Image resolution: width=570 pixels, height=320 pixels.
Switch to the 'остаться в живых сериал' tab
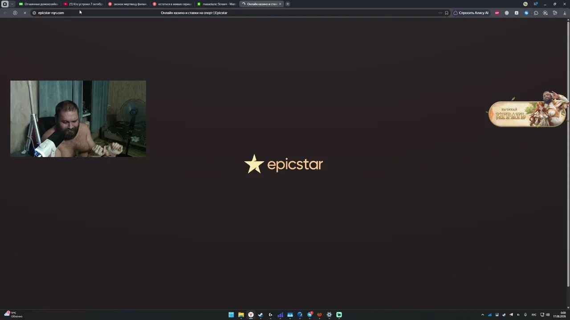[172, 4]
